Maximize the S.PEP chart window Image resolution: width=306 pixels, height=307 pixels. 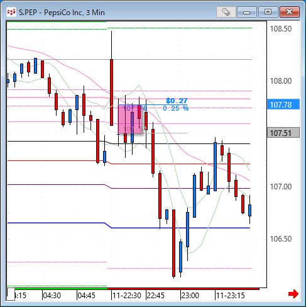(x=268, y=12)
